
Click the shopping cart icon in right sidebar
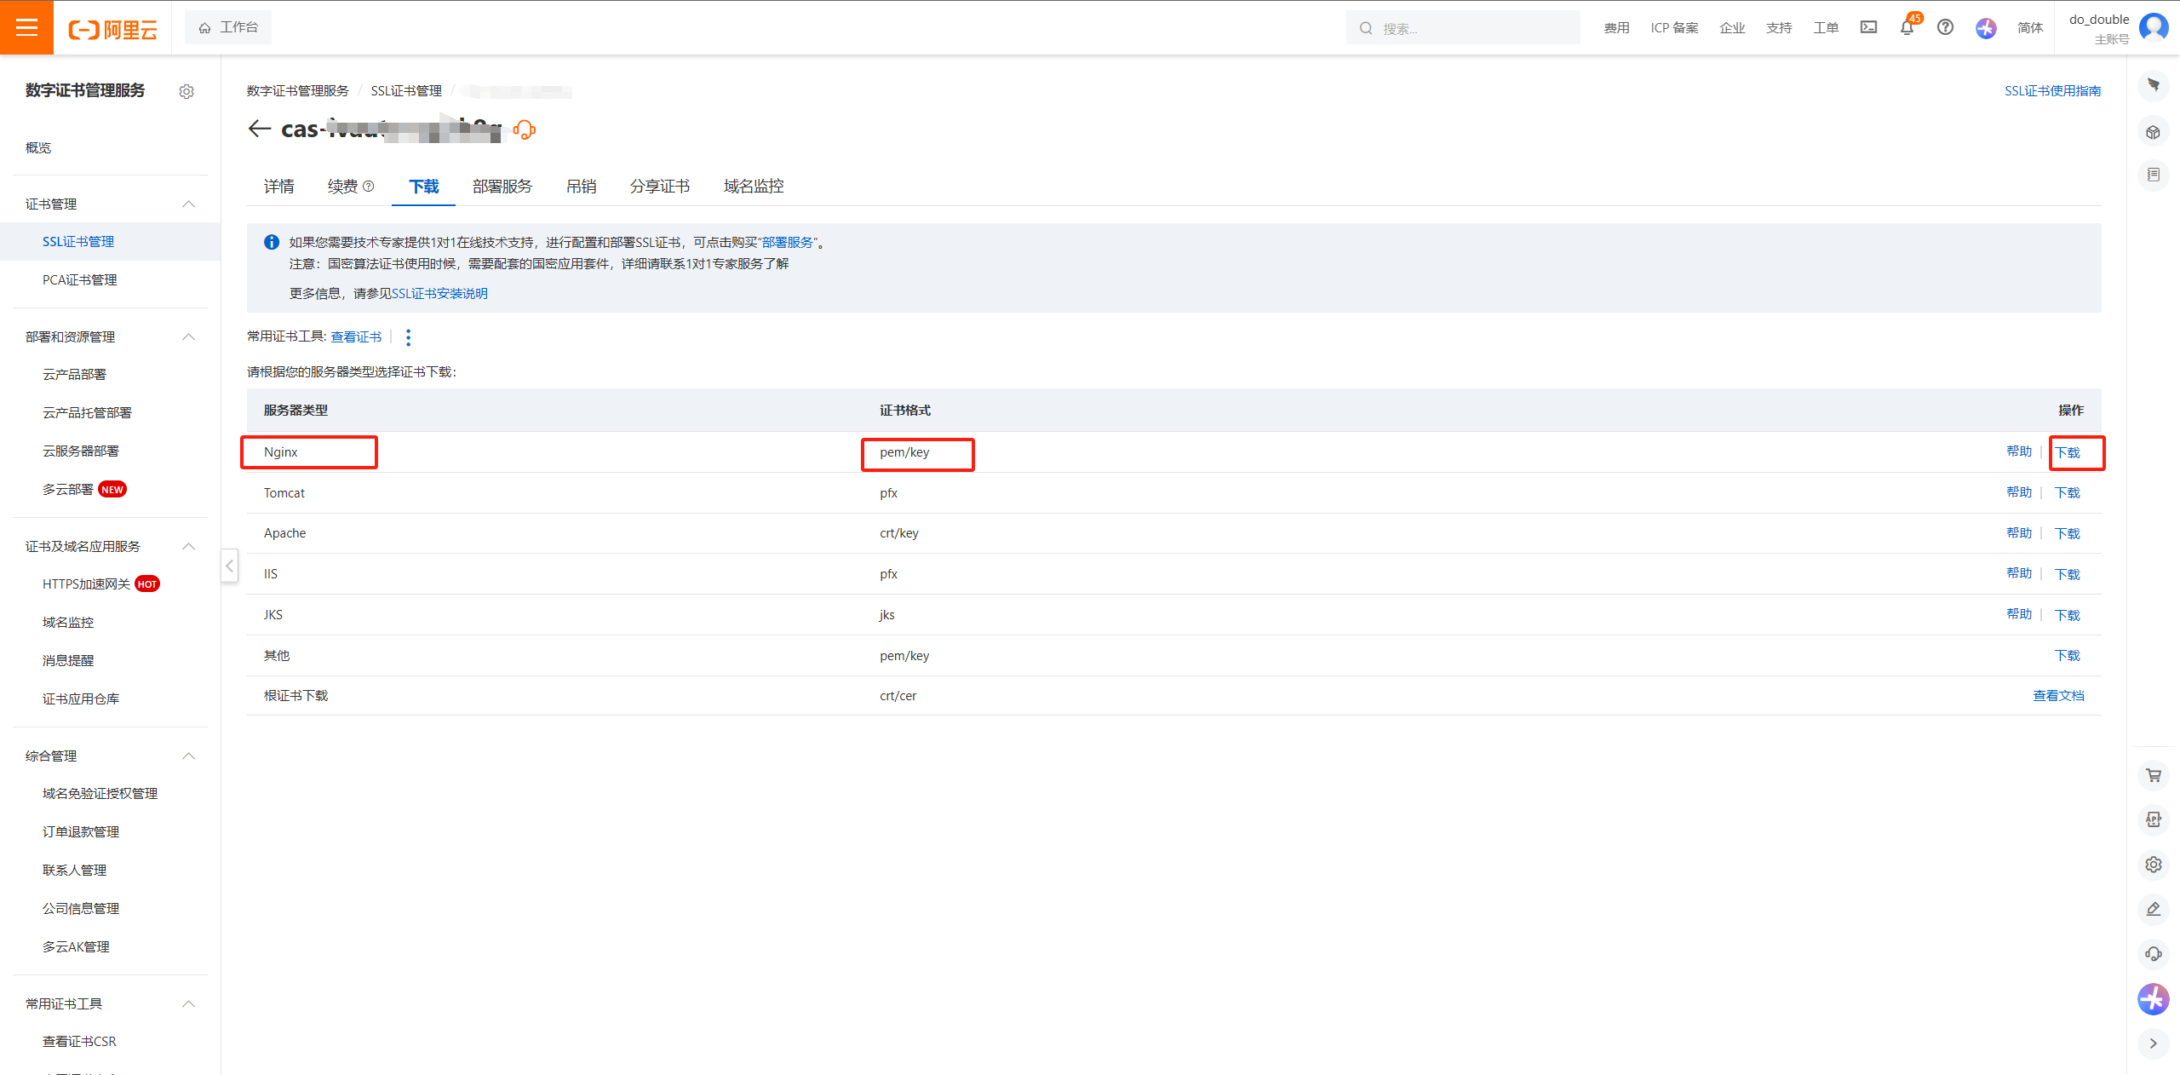pyautogui.click(x=2153, y=775)
